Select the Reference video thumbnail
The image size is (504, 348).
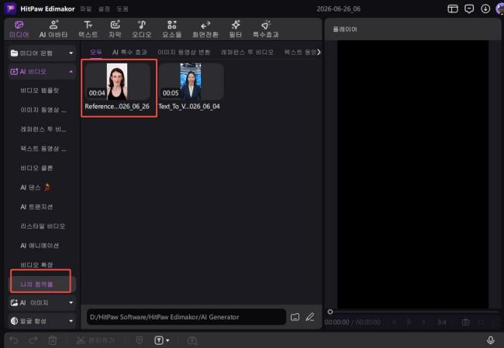click(x=117, y=82)
